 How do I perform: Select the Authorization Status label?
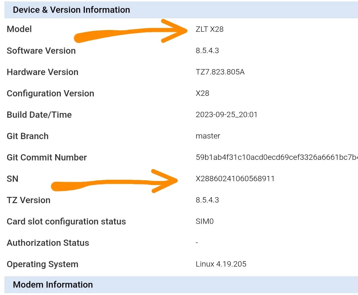(x=48, y=243)
